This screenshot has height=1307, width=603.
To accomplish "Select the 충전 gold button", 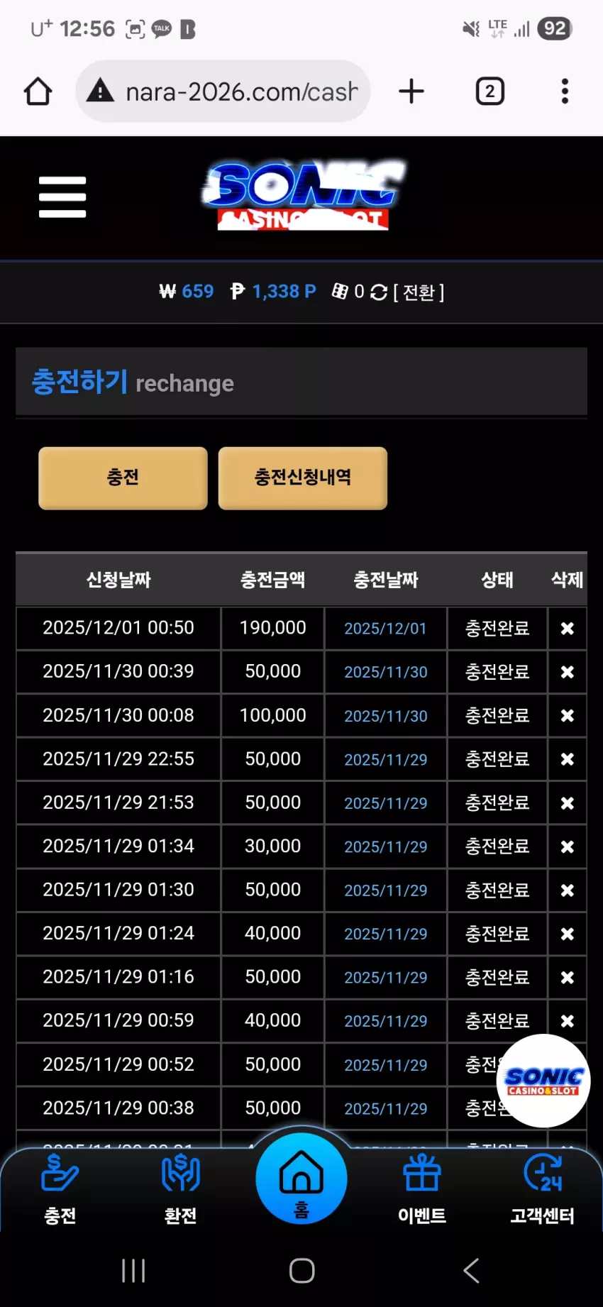I will pos(123,478).
